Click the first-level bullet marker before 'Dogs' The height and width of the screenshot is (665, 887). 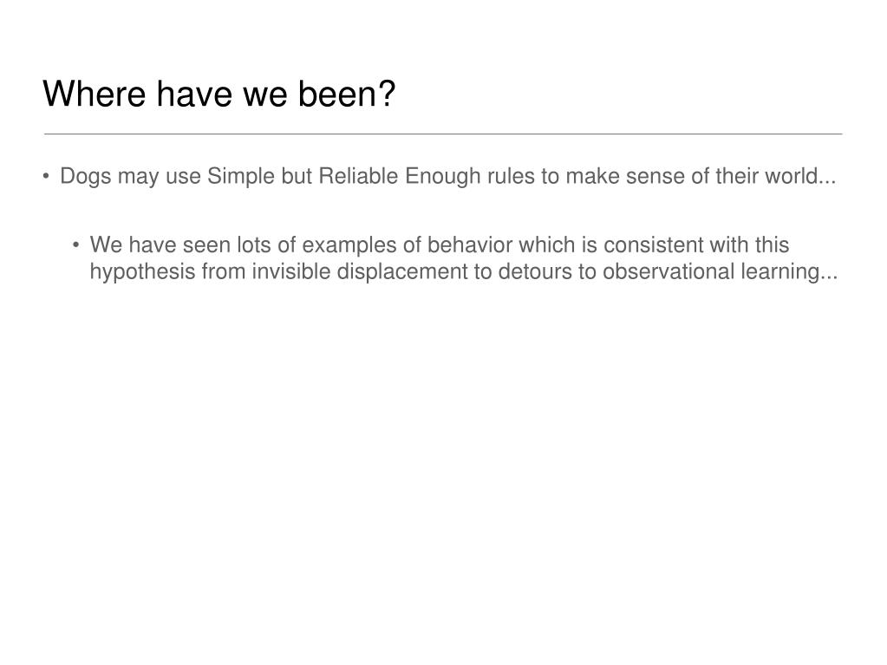tap(46, 176)
